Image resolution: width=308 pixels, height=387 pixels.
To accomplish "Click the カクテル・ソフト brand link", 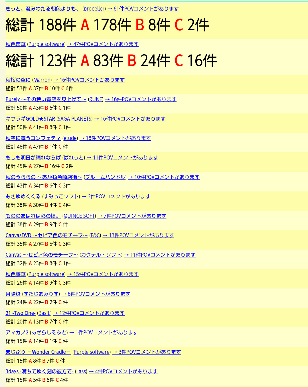I will point(101,255).
